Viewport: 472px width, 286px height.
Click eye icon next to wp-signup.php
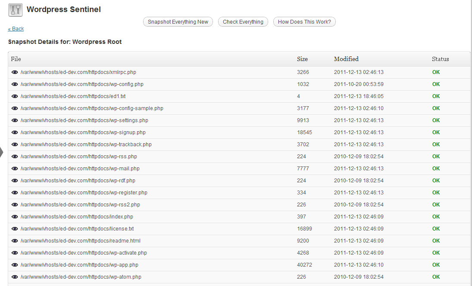[15, 132]
